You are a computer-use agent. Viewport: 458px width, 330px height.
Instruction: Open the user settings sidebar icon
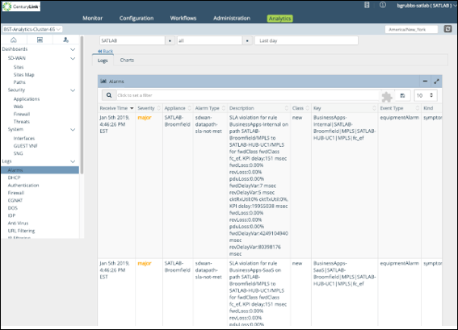65,40
